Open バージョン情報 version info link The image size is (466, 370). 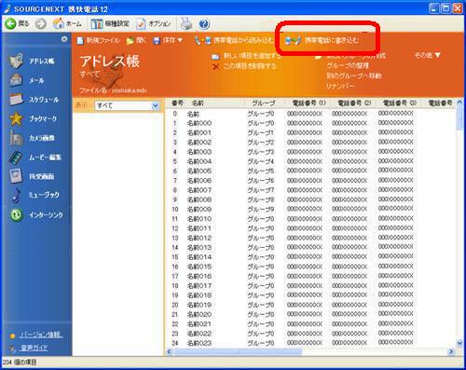click(41, 335)
